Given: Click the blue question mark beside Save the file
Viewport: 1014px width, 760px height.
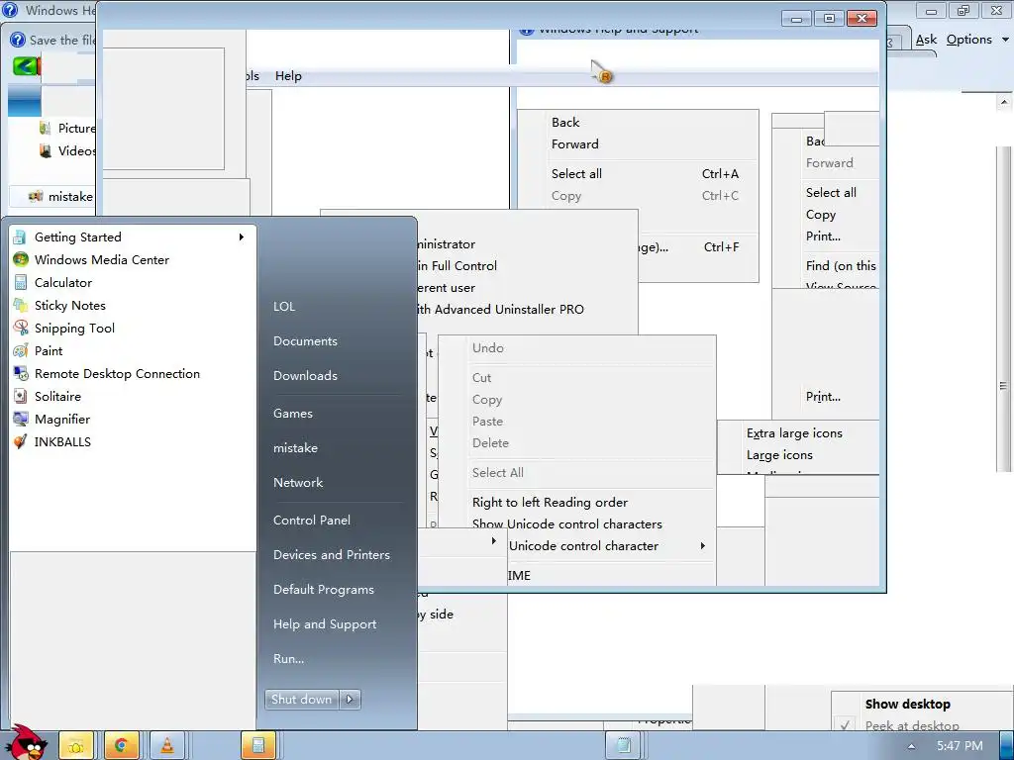Looking at the screenshot, I should coord(18,40).
